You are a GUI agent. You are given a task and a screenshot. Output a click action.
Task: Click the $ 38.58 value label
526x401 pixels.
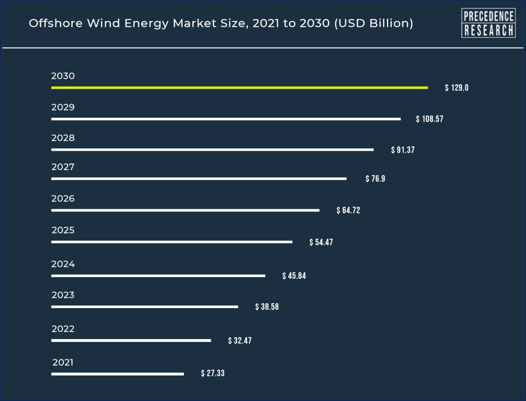[x=267, y=306]
